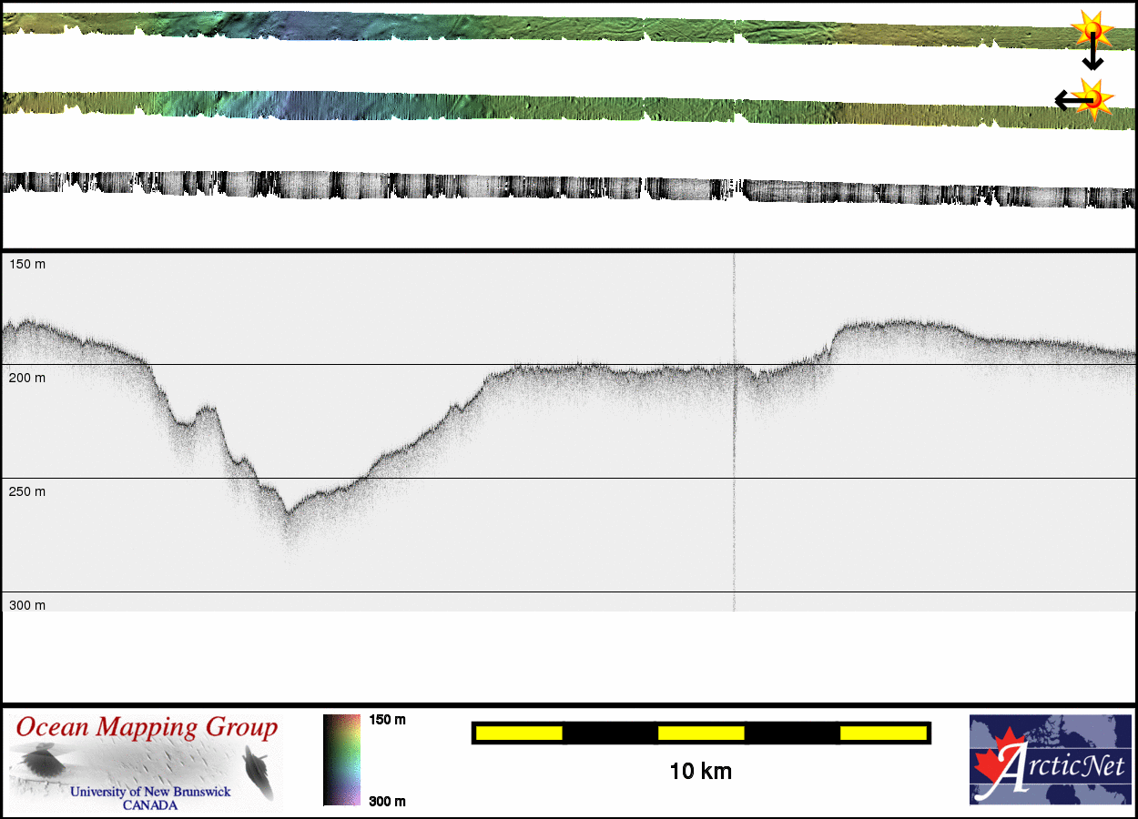Click the Ocean Mapping Group title text
Screen dimensions: 1138x819
click(147, 728)
